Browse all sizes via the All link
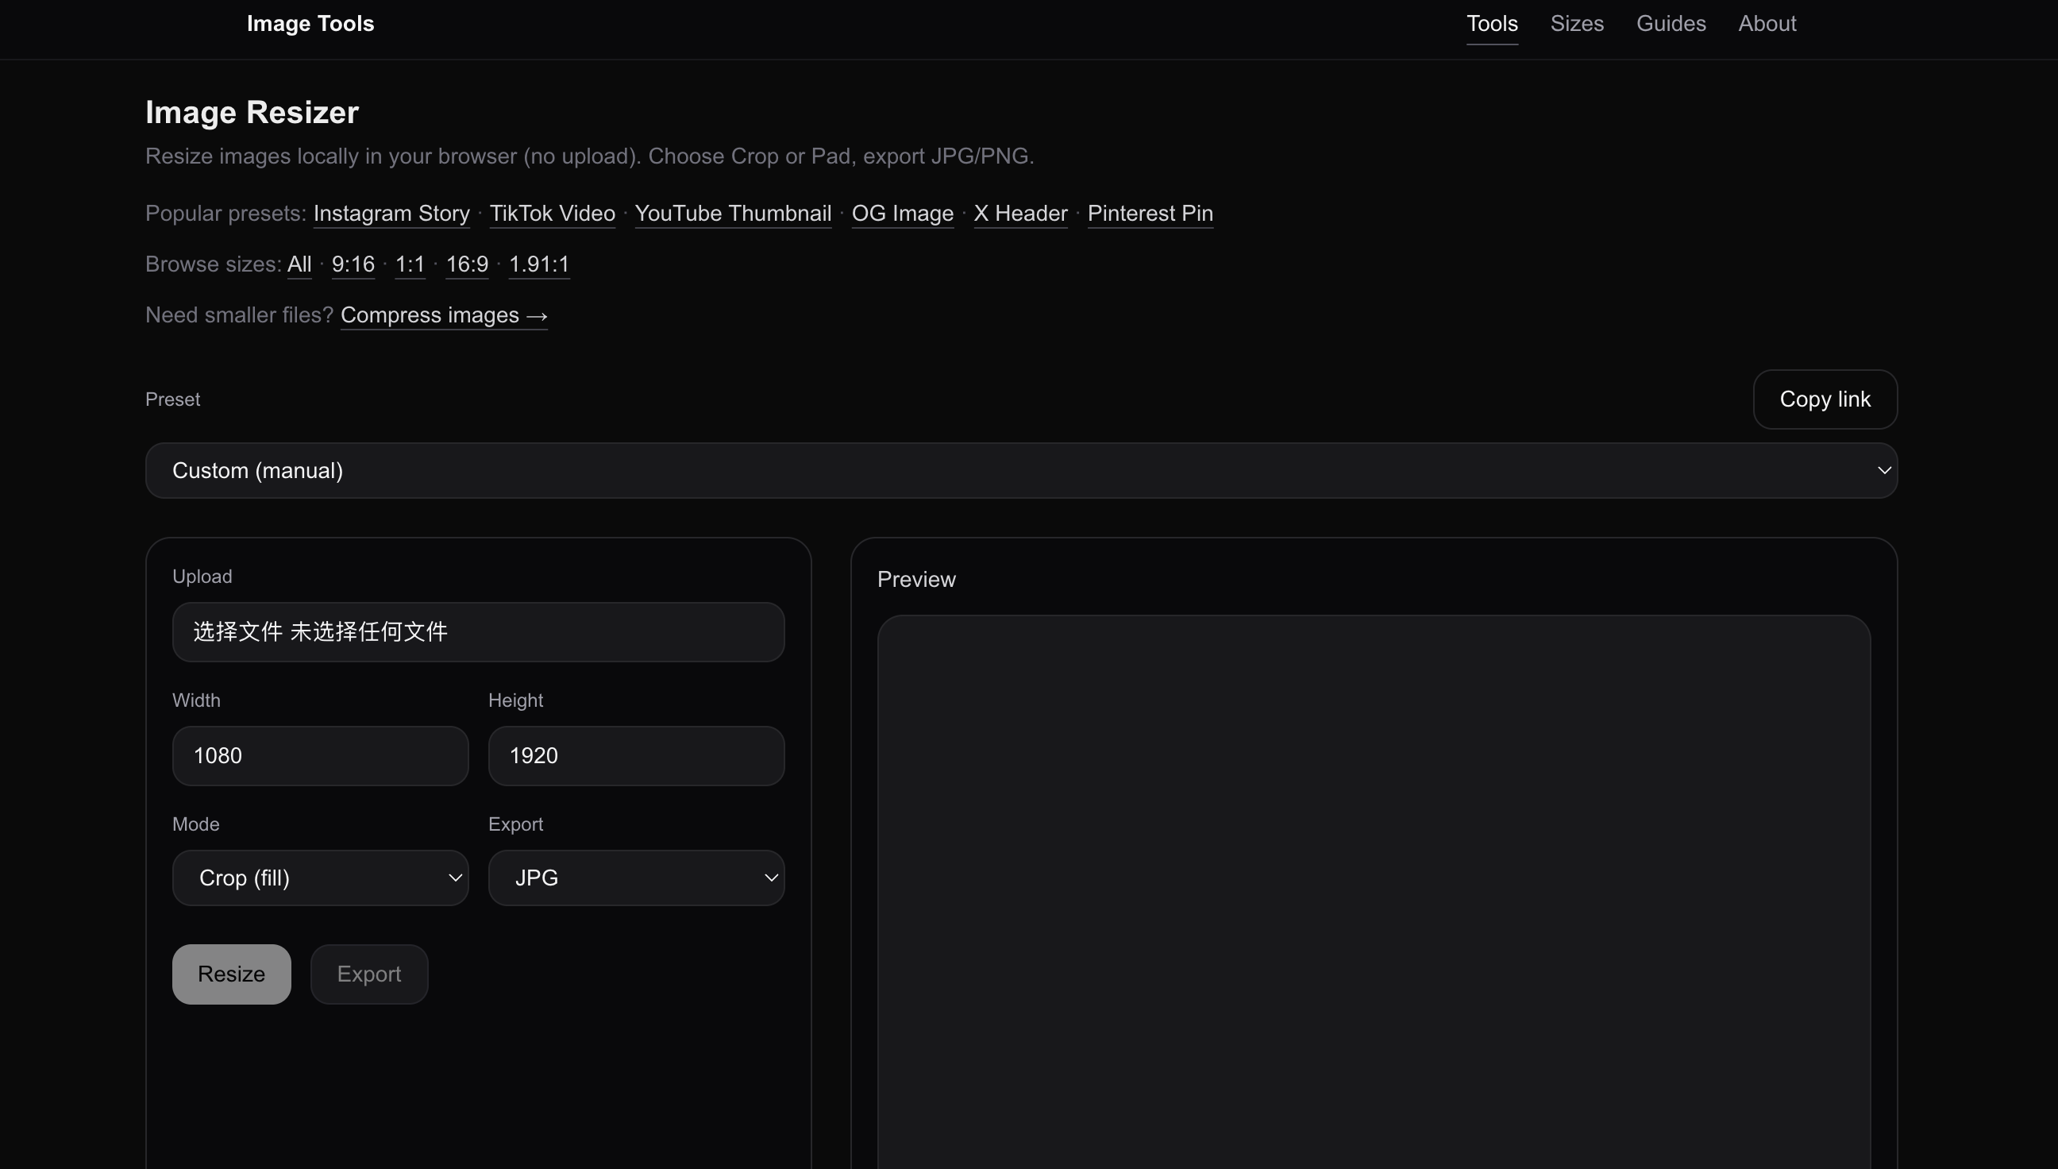Image resolution: width=2058 pixels, height=1169 pixels. [299, 264]
